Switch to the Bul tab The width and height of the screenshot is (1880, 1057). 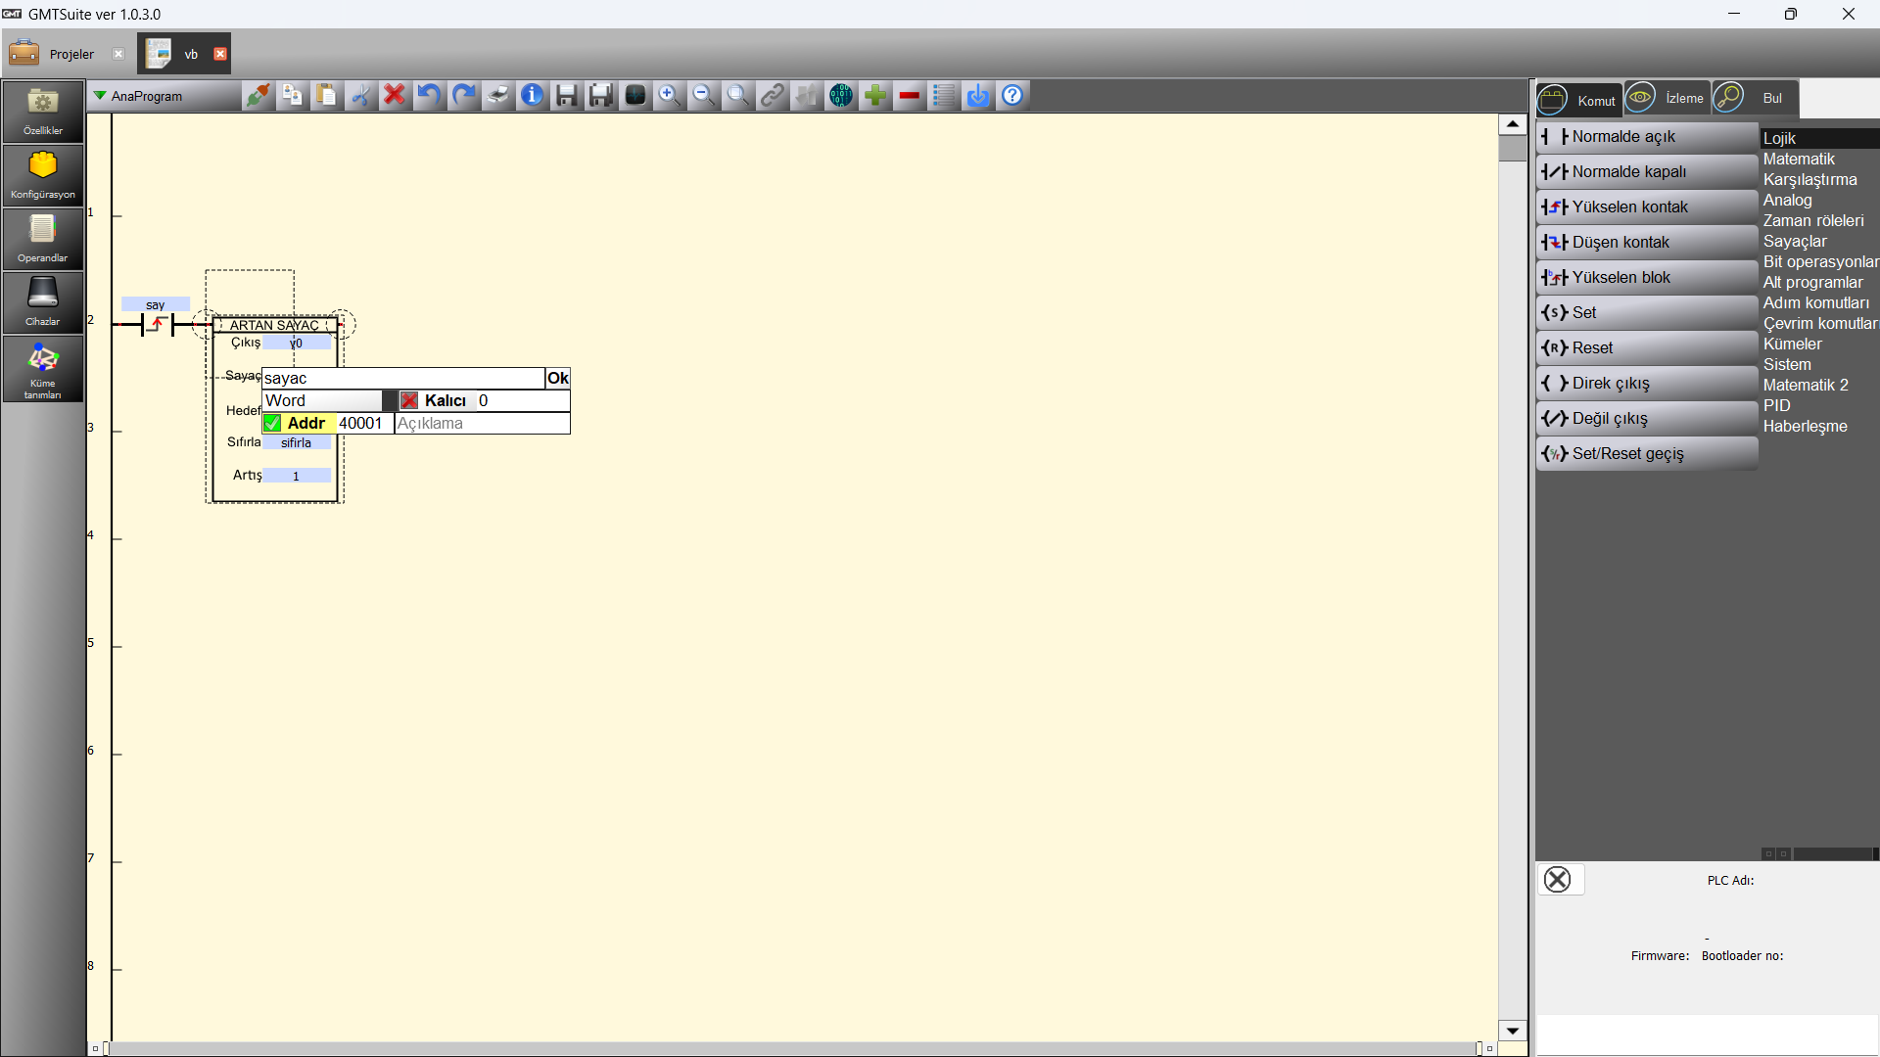click(x=1755, y=98)
